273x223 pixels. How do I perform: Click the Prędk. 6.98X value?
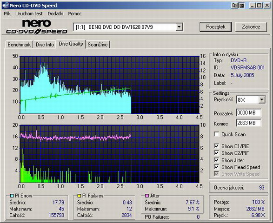(258, 215)
